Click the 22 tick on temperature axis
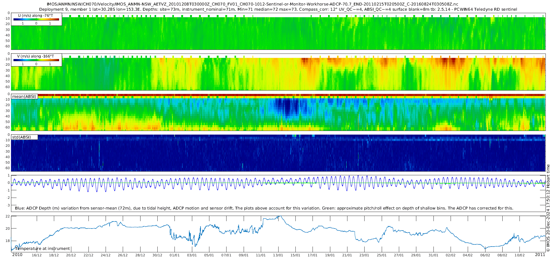The width and height of the screenshot is (551, 260). (8, 216)
